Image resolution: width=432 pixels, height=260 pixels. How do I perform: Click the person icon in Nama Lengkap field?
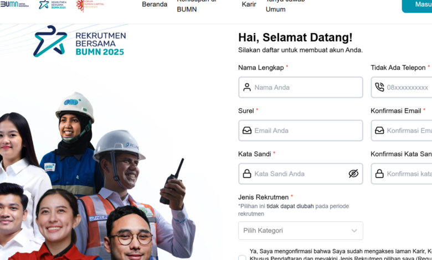click(x=247, y=87)
